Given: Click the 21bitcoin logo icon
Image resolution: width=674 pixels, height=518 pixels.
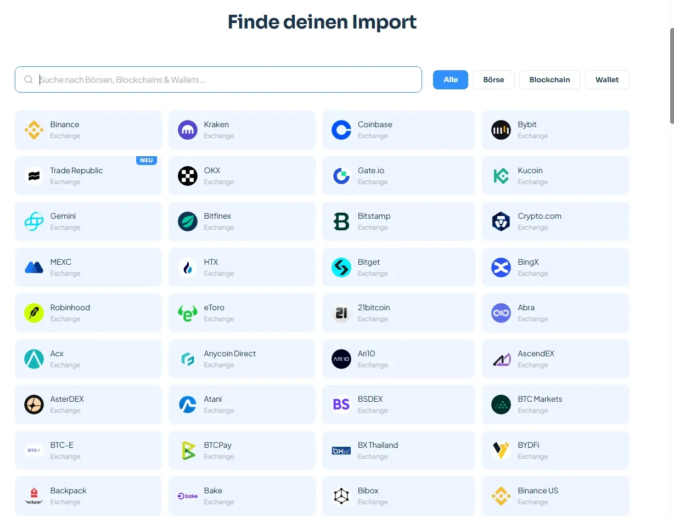Looking at the screenshot, I should point(341,313).
